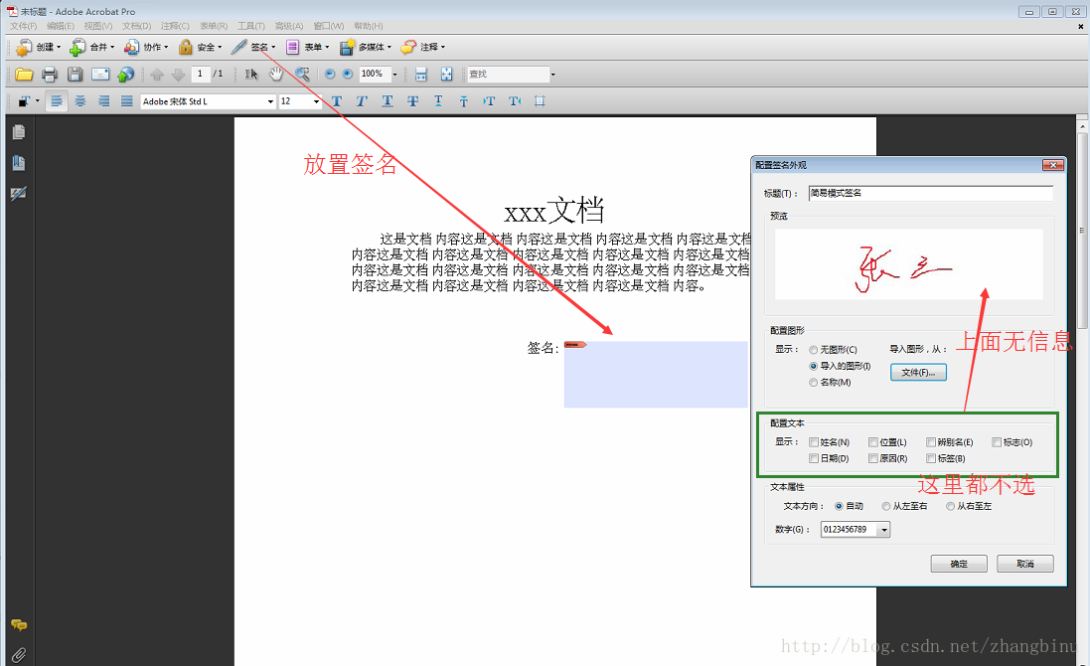Open the 表单 (Forms) toolbar menu
Viewport: 1090px width, 666px height.
(x=307, y=48)
